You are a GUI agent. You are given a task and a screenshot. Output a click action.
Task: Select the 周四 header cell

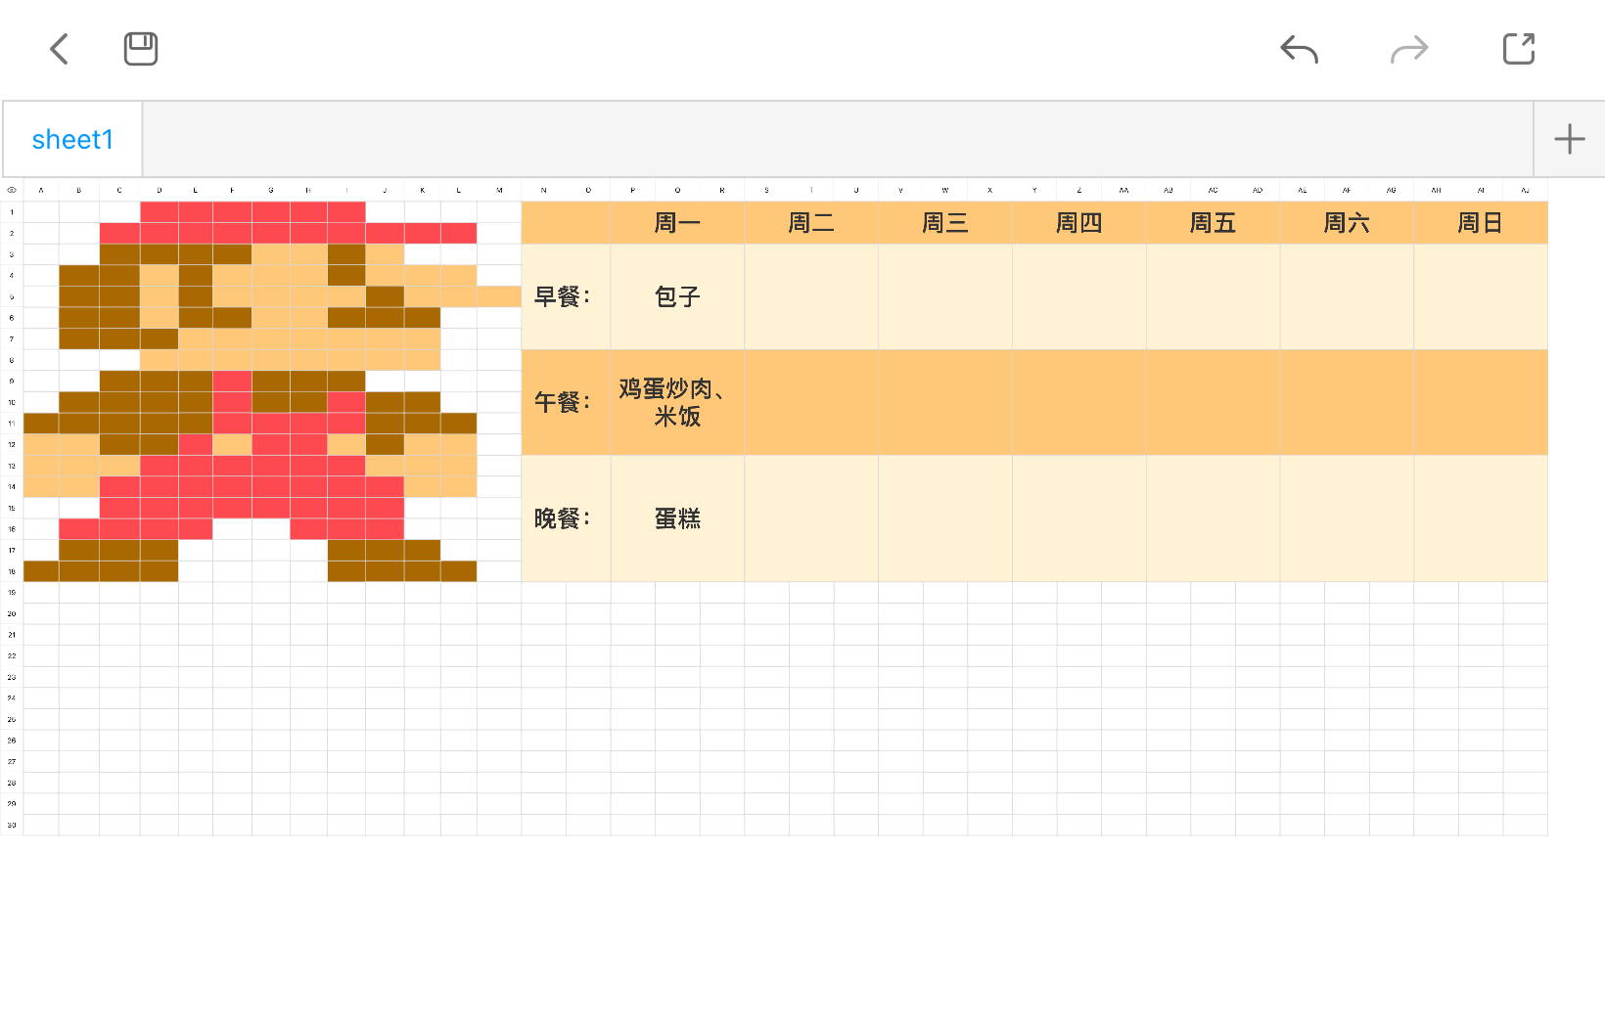pos(1079,223)
